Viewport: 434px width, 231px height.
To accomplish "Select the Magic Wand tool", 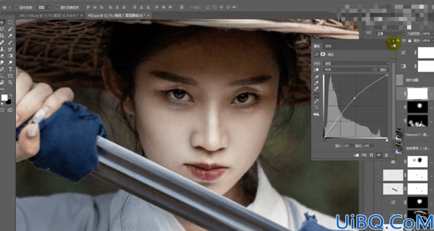I will point(10,29).
